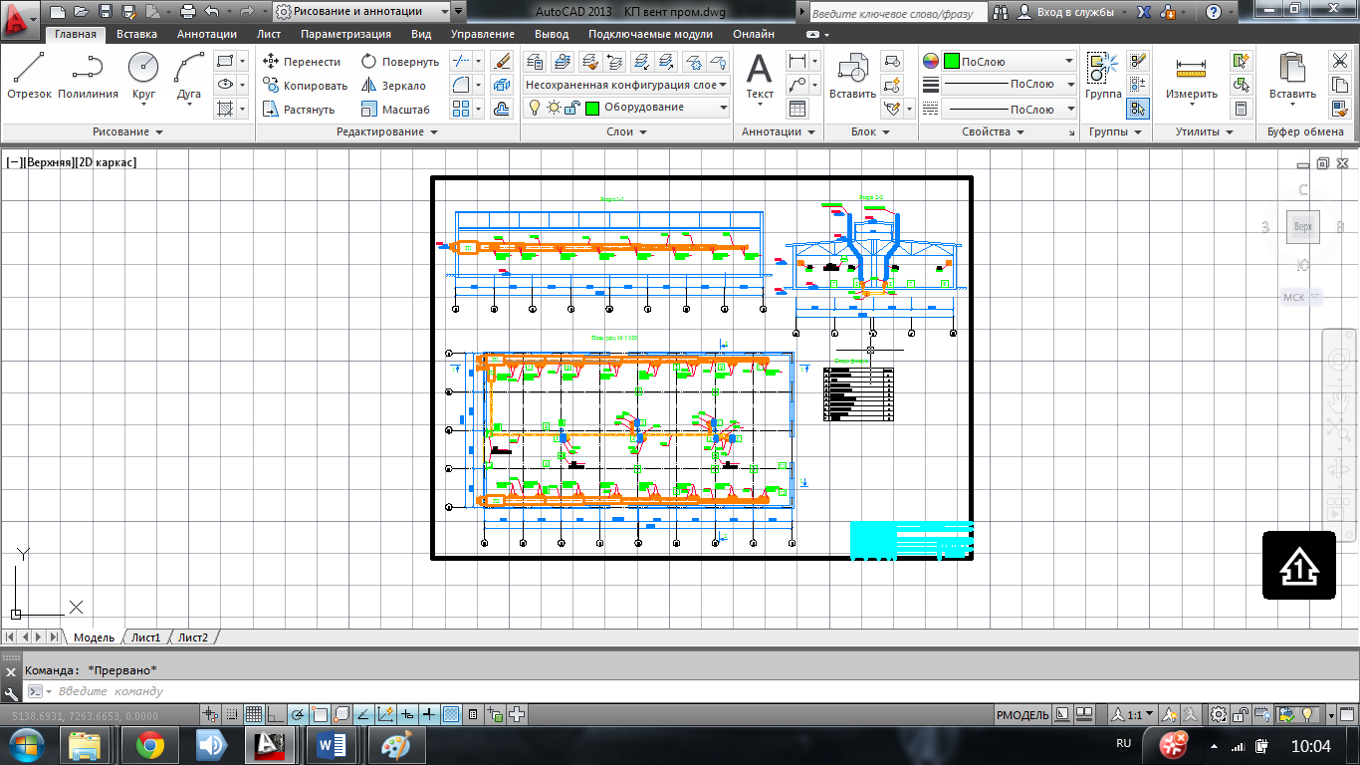Click the Вставить block insert button
Image resolution: width=1360 pixels, height=765 pixels.
[x=852, y=76]
